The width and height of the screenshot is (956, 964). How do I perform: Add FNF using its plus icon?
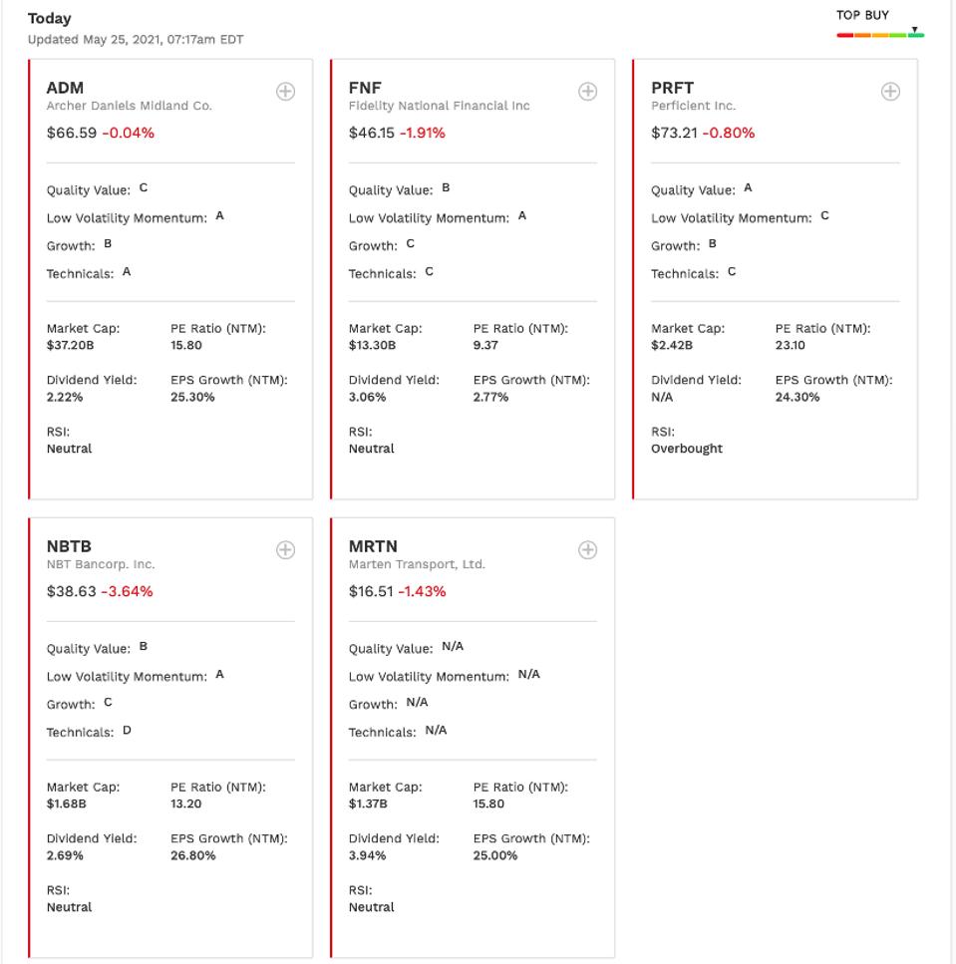pos(587,92)
